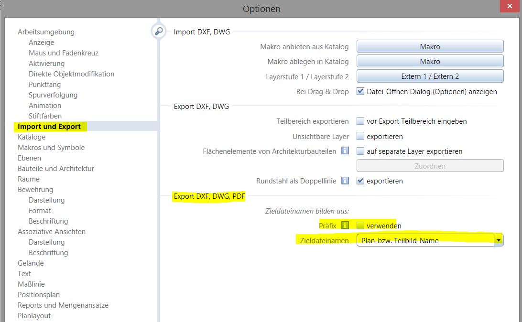This screenshot has height=322, width=522.
Task: Uncheck Rundstahl als Doppellinie exportieren
Action: tap(361, 181)
